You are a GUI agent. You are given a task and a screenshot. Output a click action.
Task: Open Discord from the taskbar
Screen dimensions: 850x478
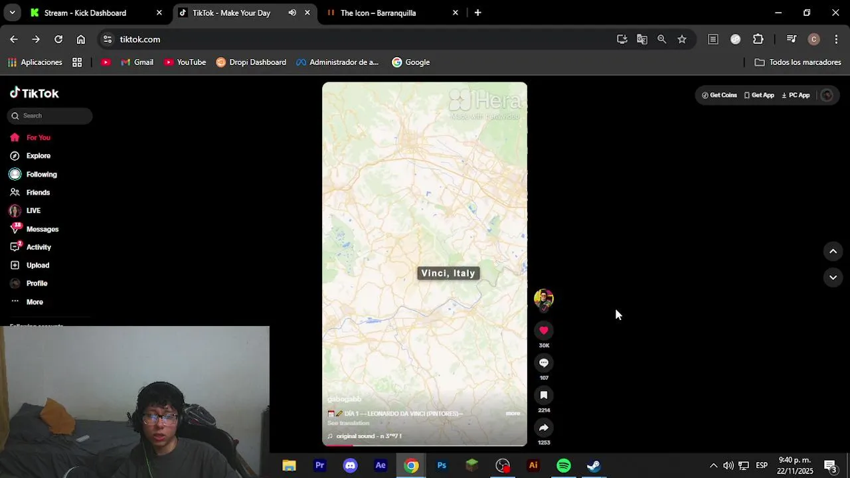[350, 465]
